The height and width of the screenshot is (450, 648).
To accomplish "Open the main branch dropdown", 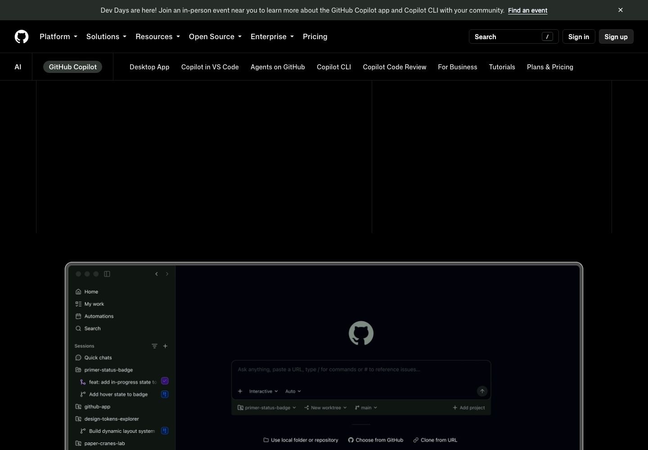I will coord(366,408).
